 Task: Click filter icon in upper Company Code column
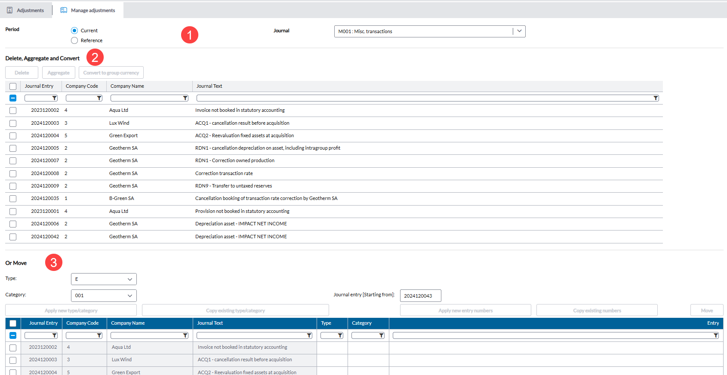point(99,98)
